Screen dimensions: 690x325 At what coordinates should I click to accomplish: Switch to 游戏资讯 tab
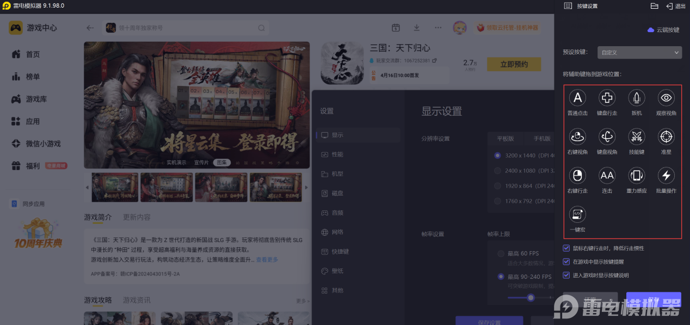tap(137, 300)
